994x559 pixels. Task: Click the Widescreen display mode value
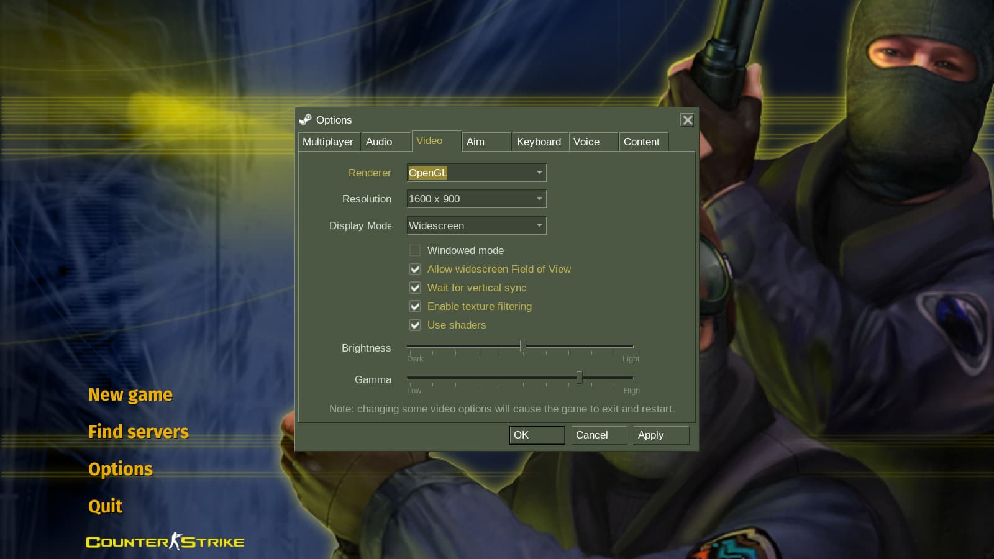pos(436,225)
